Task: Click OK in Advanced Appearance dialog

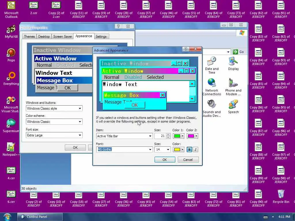Action: tap(164, 160)
